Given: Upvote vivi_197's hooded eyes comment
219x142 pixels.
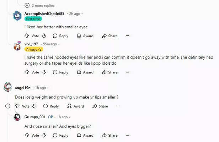Looking at the screenshot, I should [x=27, y=72].
